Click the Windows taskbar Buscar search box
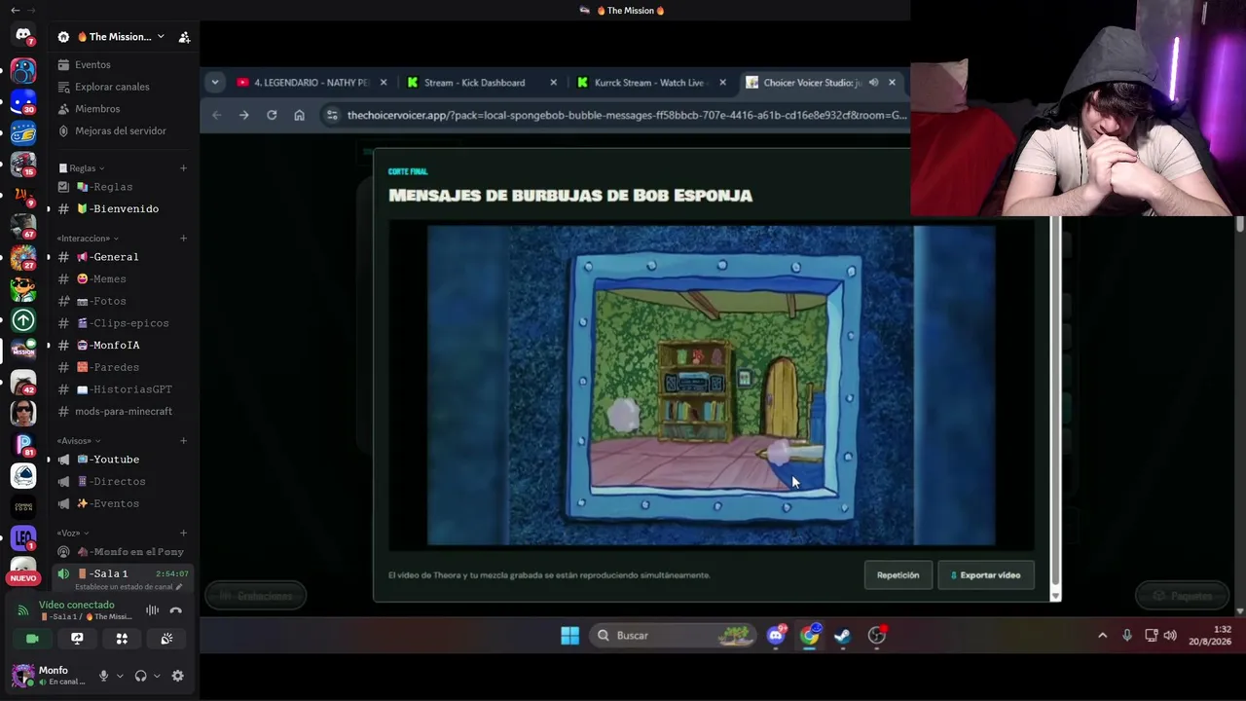The height and width of the screenshot is (701, 1246). click(674, 636)
